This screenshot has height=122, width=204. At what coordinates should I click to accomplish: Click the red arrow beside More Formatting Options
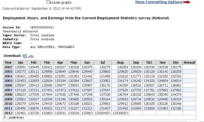(x=187, y=2)
